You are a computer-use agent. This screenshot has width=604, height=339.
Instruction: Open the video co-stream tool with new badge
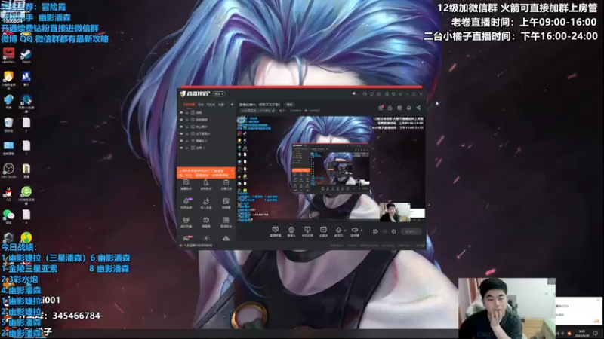[186, 203]
